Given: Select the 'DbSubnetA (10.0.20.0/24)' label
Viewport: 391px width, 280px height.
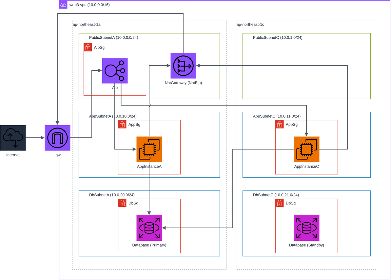Looking at the screenshot, I should [x=112, y=195].
